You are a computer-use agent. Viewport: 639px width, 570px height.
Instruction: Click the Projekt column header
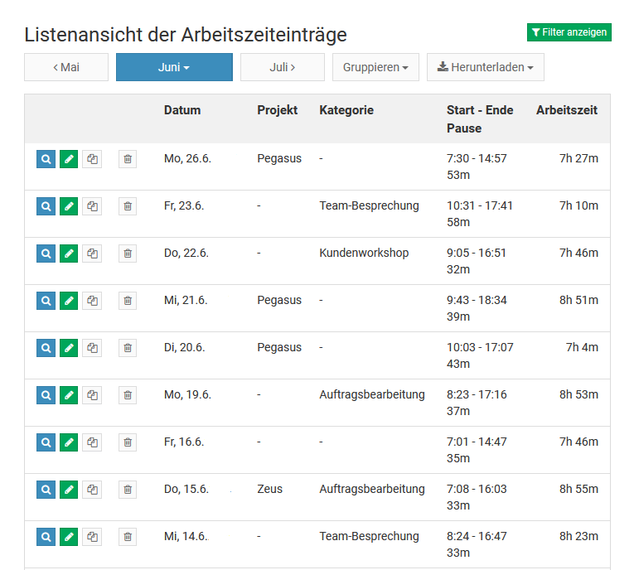(277, 110)
